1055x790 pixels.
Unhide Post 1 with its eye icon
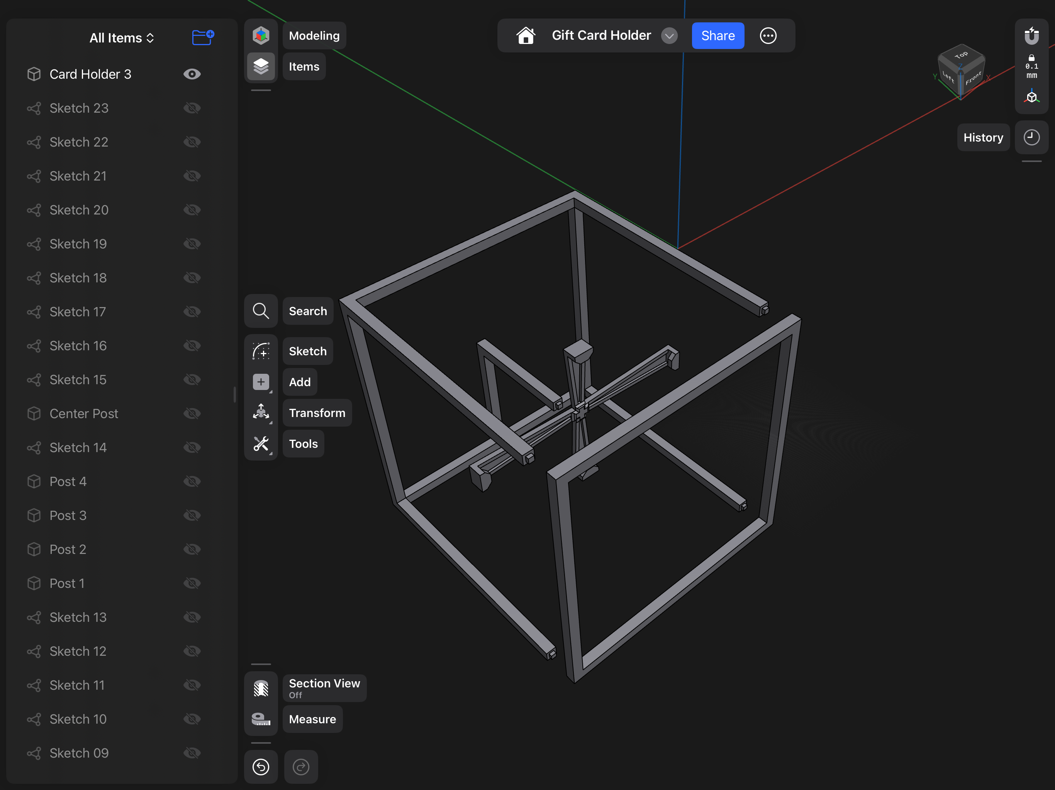coord(192,583)
